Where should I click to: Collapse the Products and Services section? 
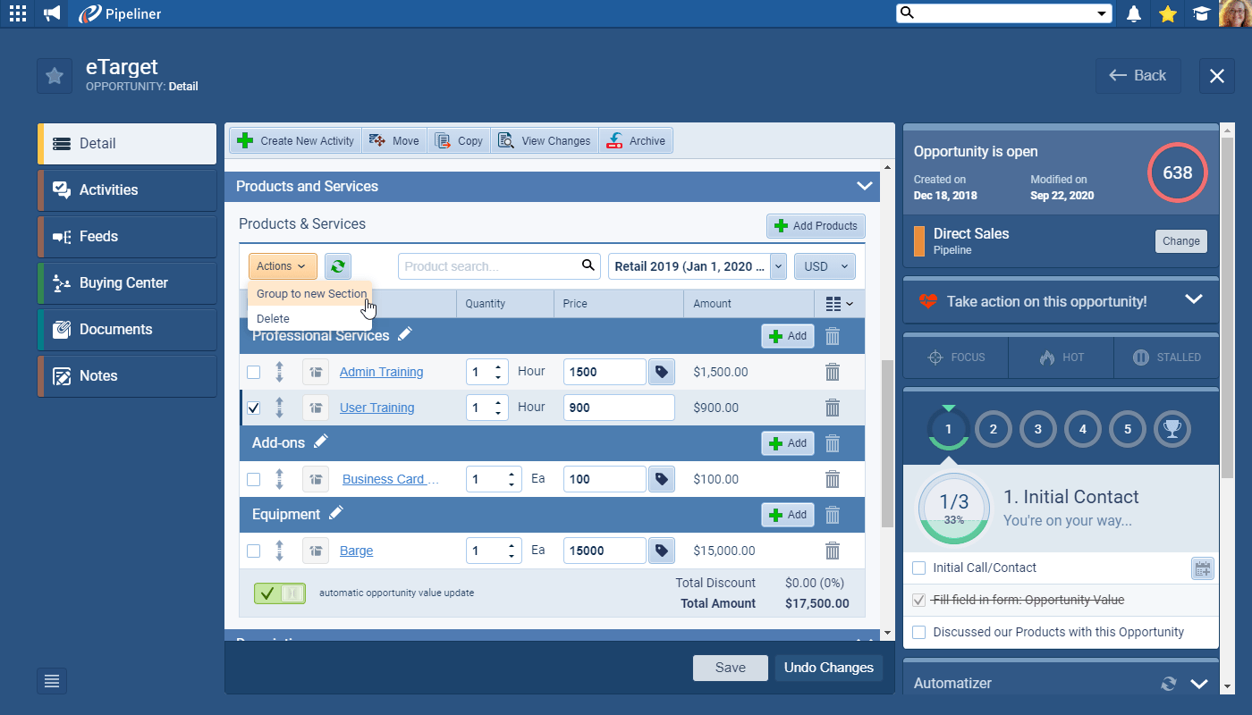tap(864, 186)
